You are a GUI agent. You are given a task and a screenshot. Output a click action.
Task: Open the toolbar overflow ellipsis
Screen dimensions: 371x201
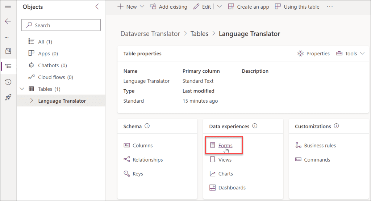330,7
